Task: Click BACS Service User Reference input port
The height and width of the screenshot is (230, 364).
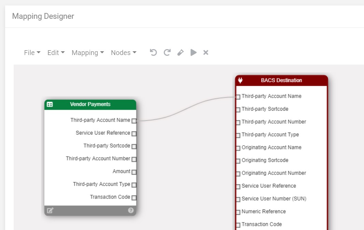Action: (x=238, y=187)
